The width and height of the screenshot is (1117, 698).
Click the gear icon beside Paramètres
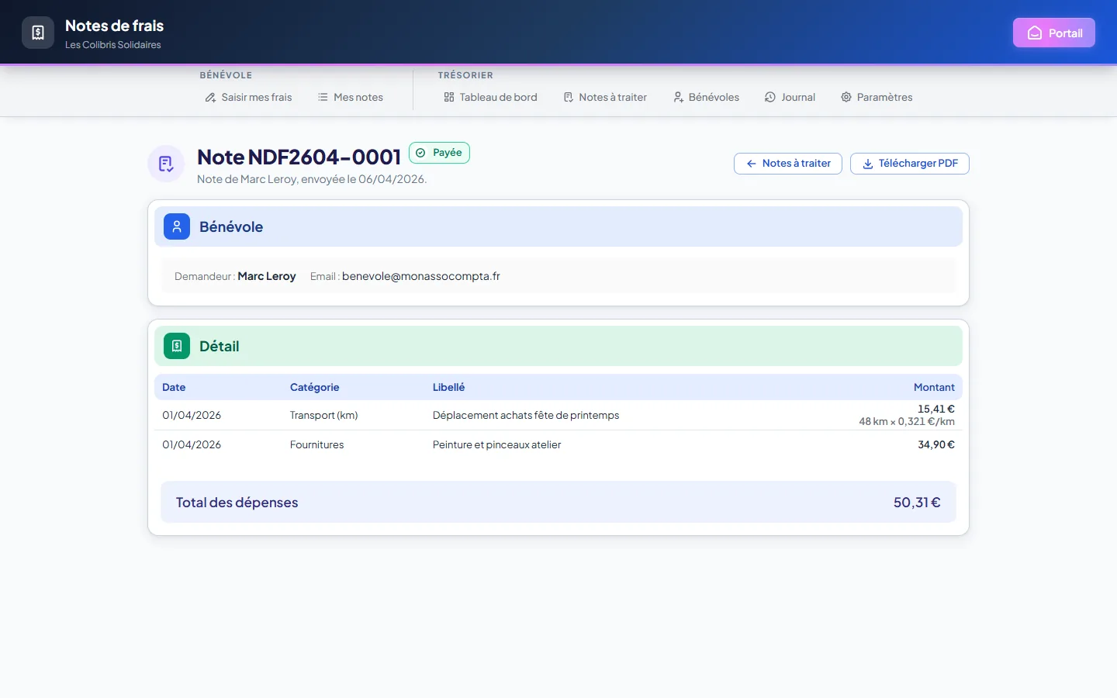tap(846, 97)
